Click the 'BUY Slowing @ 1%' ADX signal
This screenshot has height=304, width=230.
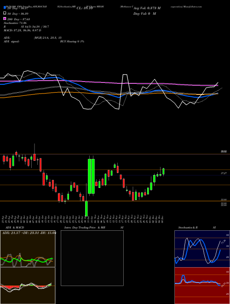click(72, 41)
